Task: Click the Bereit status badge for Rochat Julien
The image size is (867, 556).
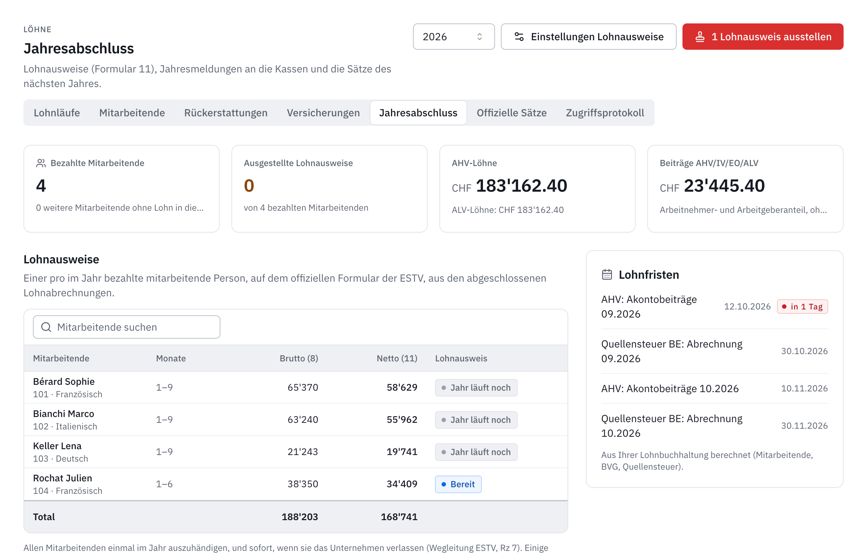Action: point(458,484)
